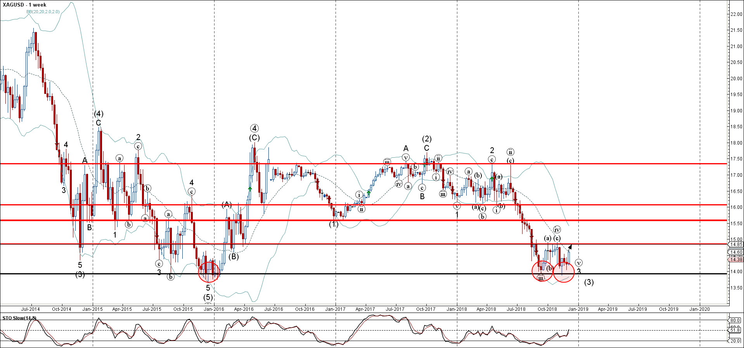Select the red circle around the Jan-2016 low

point(209,272)
